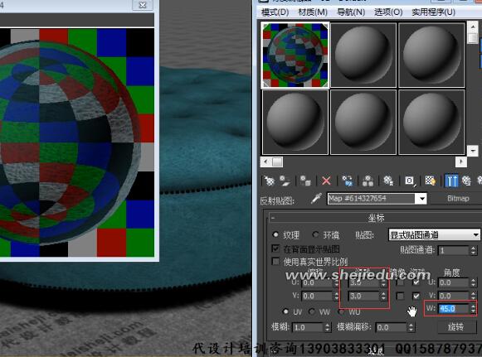
Task: Click the Get Material icon
Action: point(269,181)
